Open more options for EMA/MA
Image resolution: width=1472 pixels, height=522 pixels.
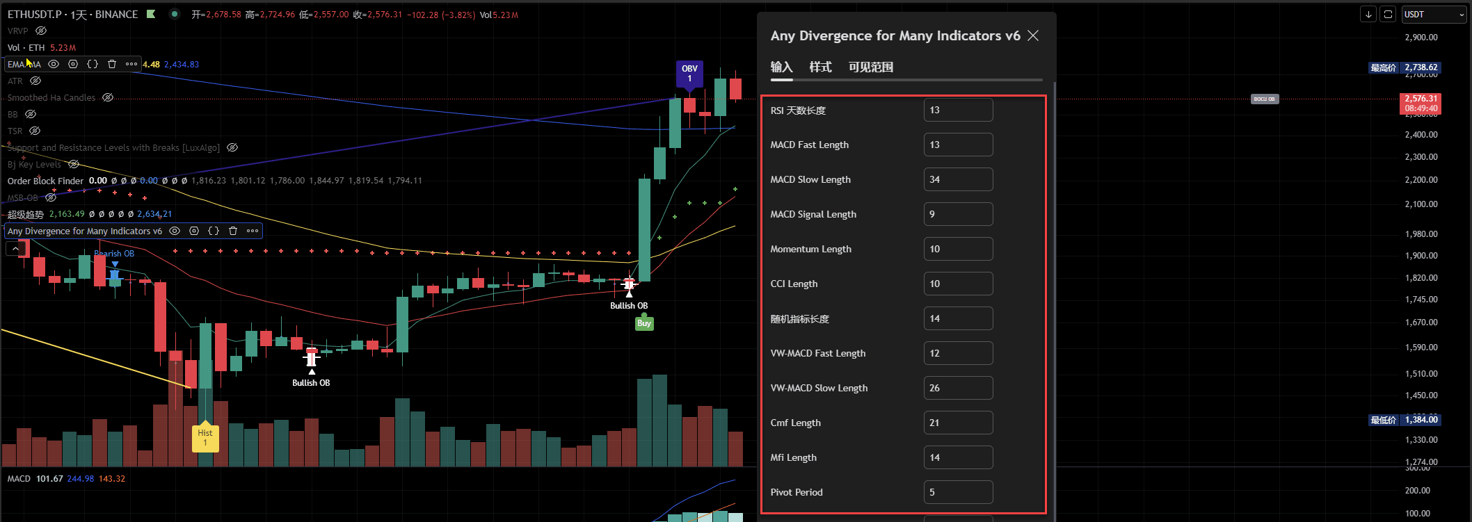point(131,64)
